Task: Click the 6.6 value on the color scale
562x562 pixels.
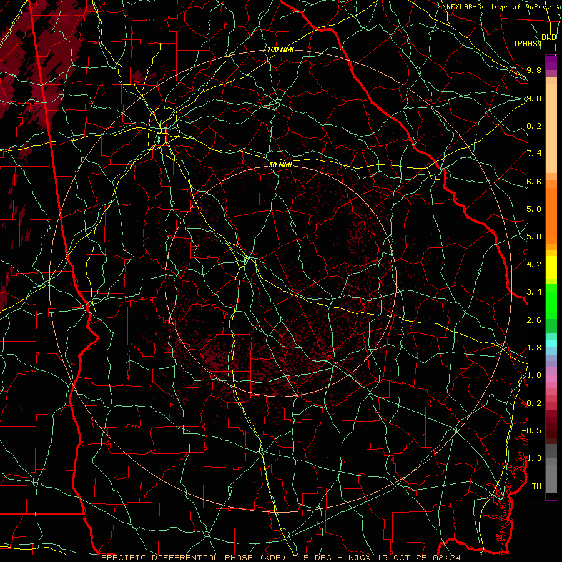Action: 534,181
